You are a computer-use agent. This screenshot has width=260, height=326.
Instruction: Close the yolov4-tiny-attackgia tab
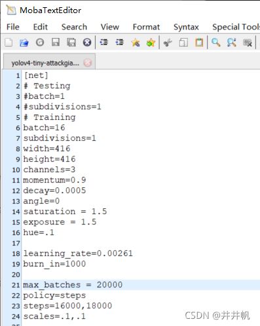coord(88,63)
